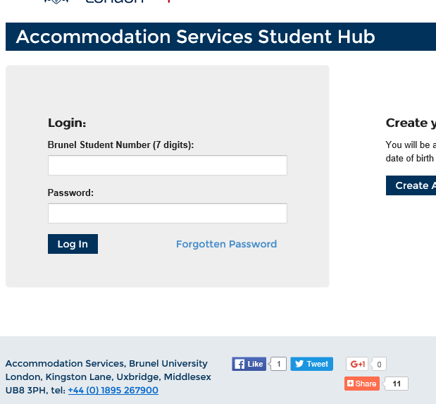
Task: Click the Brunel Student Number label
Action: coord(120,145)
